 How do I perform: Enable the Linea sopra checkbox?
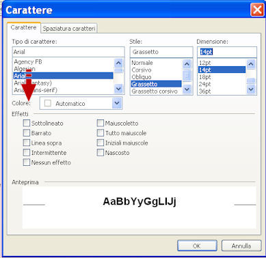[x=27, y=143]
